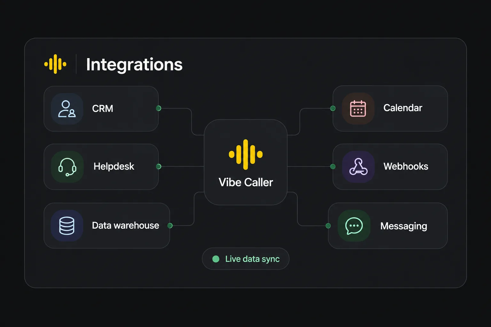Click the Data warehouse database icon
This screenshot has width=491, height=327.
tap(67, 226)
